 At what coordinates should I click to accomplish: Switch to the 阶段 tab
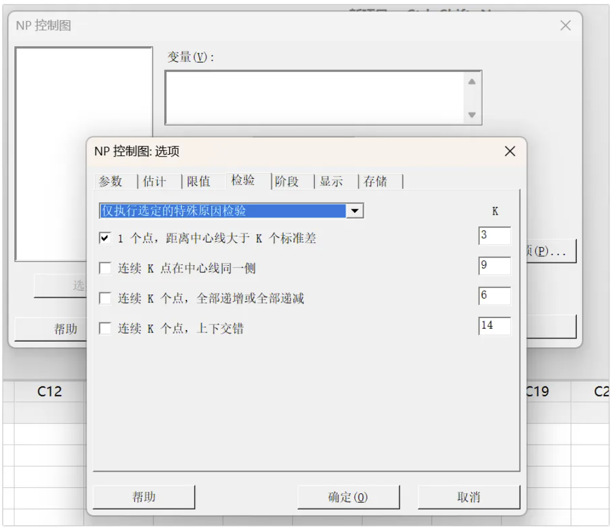click(x=287, y=181)
